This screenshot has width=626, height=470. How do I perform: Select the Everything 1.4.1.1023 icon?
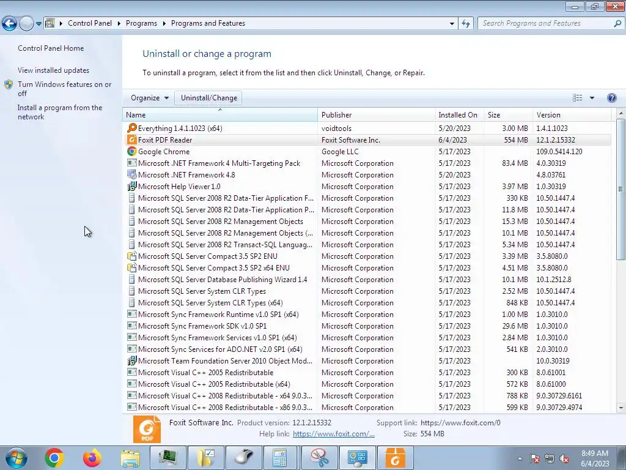coord(132,129)
